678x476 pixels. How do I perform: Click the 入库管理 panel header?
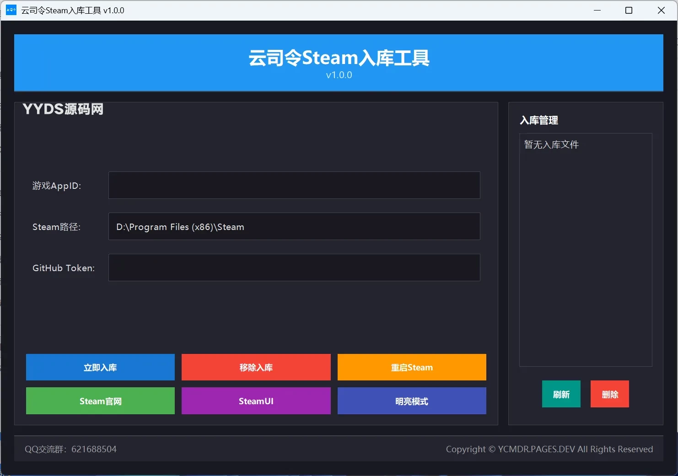coord(539,120)
